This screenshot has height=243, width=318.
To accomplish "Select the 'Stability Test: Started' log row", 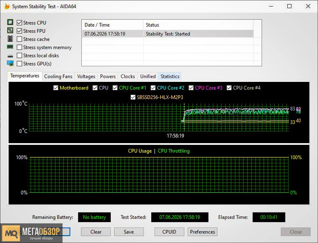I will click(x=167, y=34).
